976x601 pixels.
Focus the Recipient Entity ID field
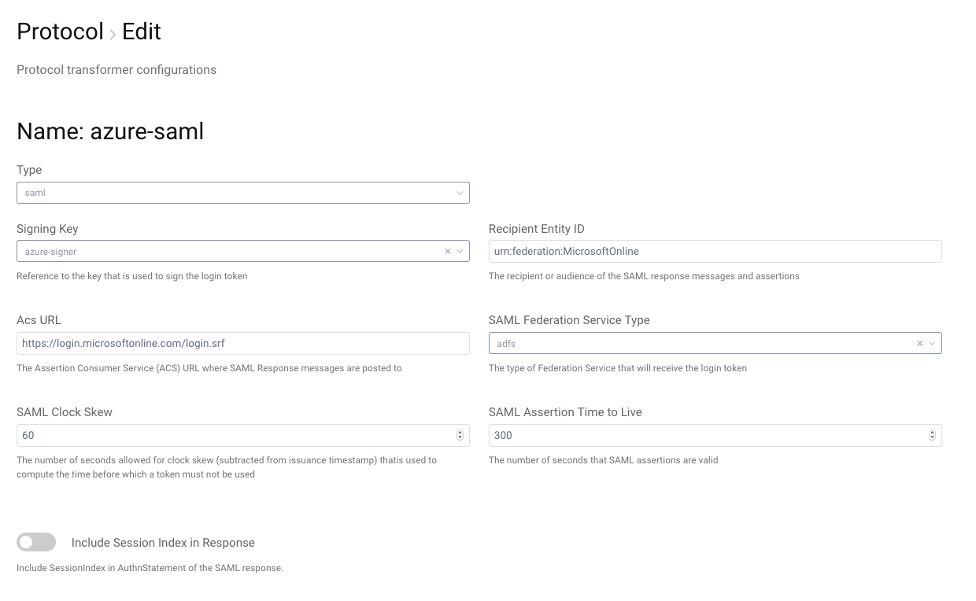[x=715, y=252]
